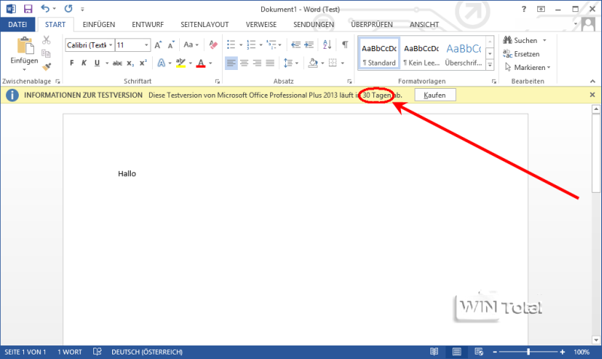Toggle paragraph marks with the pilcrow icon
Screen dimensions: 602x359
point(345,45)
